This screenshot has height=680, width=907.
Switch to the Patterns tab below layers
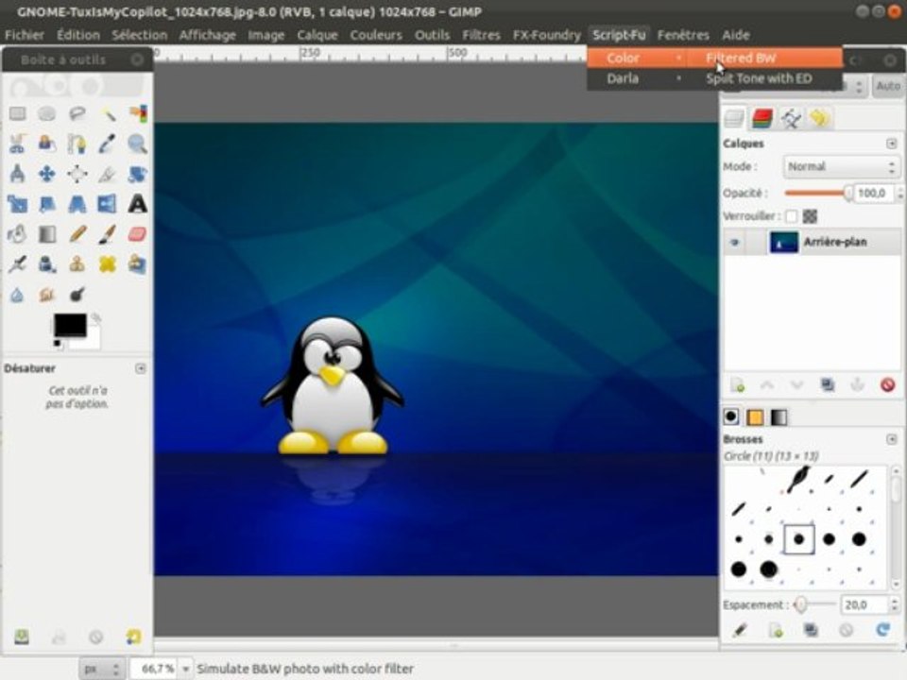[x=755, y=417]
